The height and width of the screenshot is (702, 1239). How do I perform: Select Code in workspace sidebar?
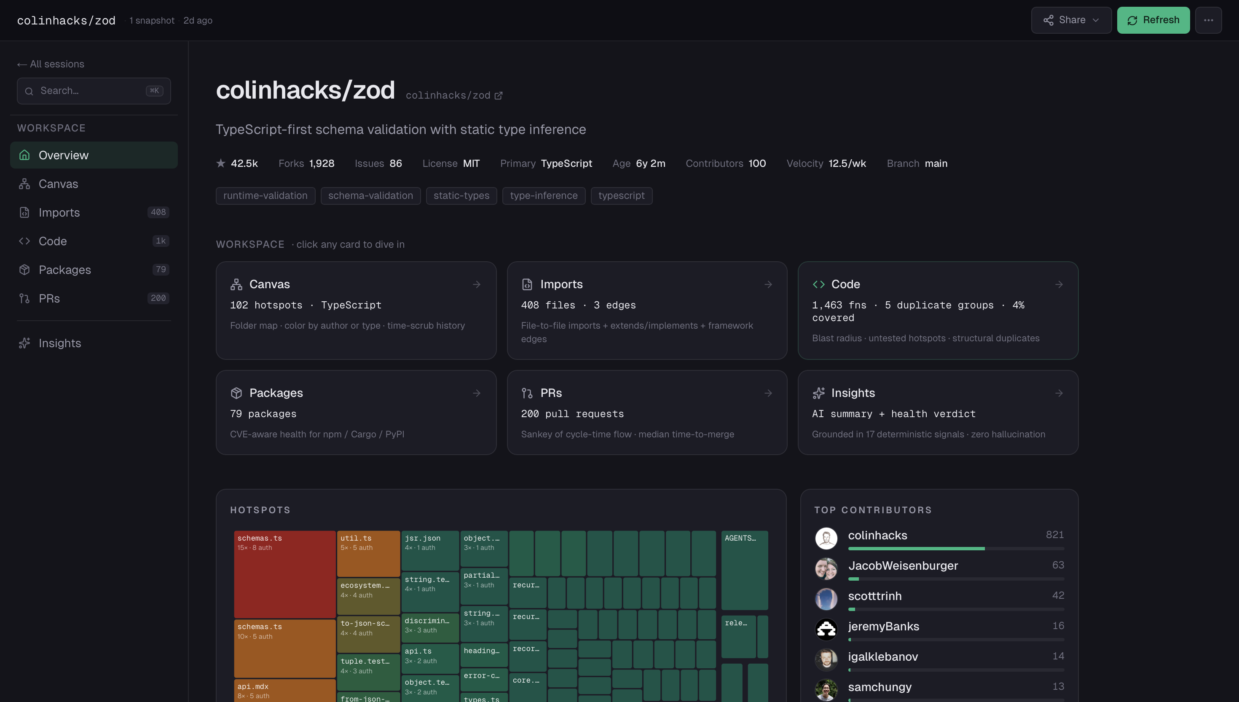point(94,241)
